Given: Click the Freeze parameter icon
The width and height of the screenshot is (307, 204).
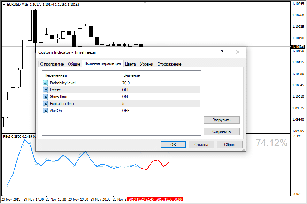Looking at the screenshot, I should pos(45,90).
